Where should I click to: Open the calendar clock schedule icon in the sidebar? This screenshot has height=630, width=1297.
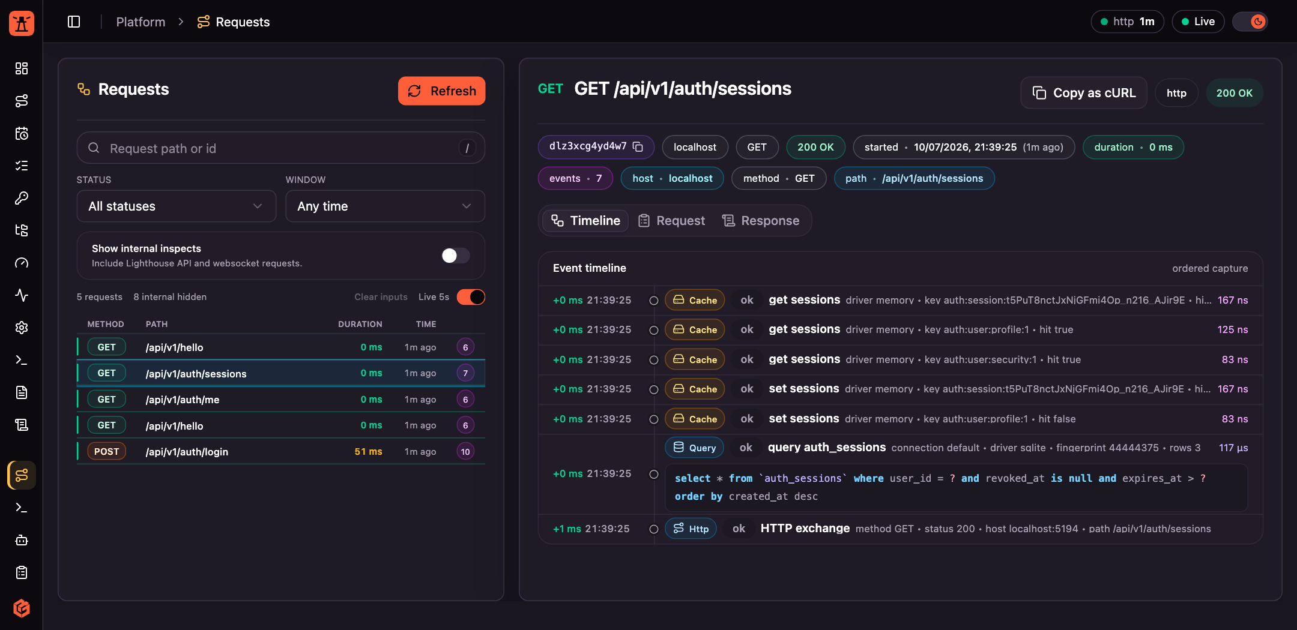tap(22, 133)
